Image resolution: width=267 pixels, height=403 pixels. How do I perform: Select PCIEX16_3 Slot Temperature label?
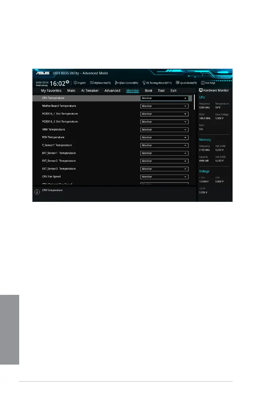pyautogui.click(x=60, y=122)
